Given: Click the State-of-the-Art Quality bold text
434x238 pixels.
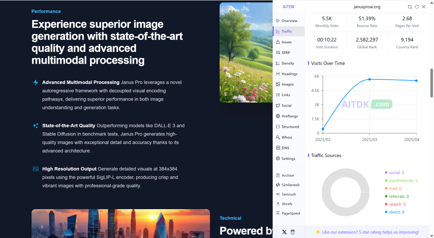Looking at the screenshot, I should pyautogui.click(x=69, y=126).
